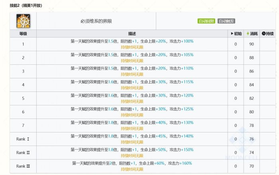Click the clock icon beside 持续
This screenshot has width=279, height=175.
pos(263,33)
